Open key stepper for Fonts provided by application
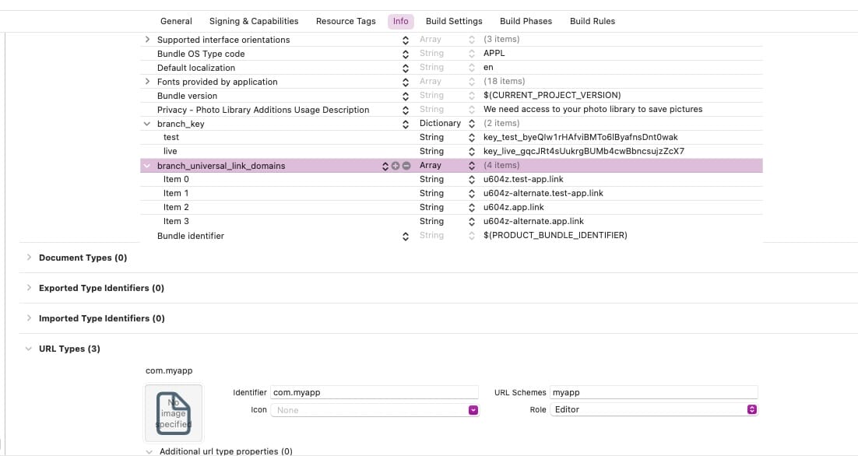The width and height of the screenshot is (858, 456). pyautogui.click(x=406, y=82)
